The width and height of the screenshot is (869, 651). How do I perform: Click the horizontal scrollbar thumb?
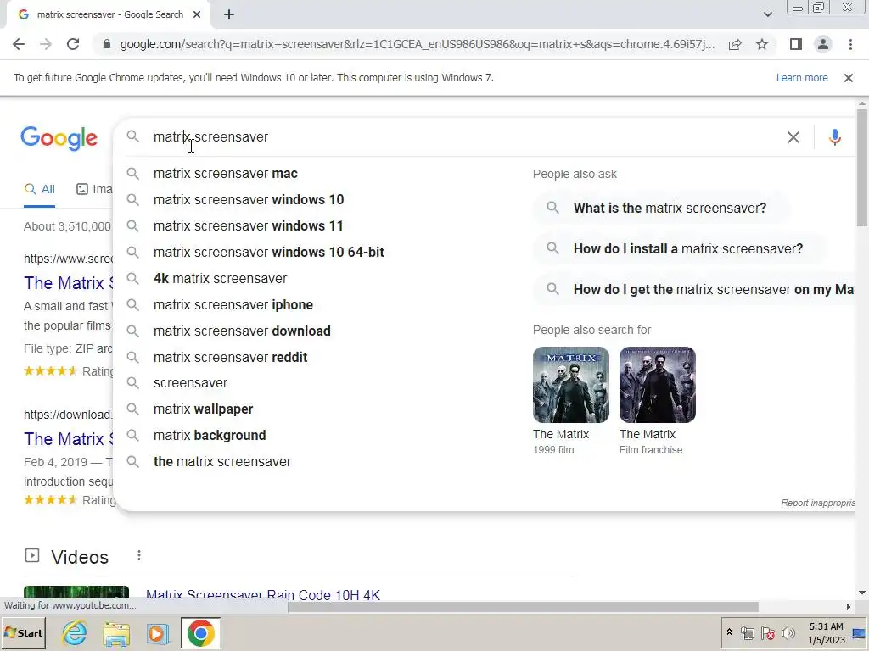click(523, 607)
